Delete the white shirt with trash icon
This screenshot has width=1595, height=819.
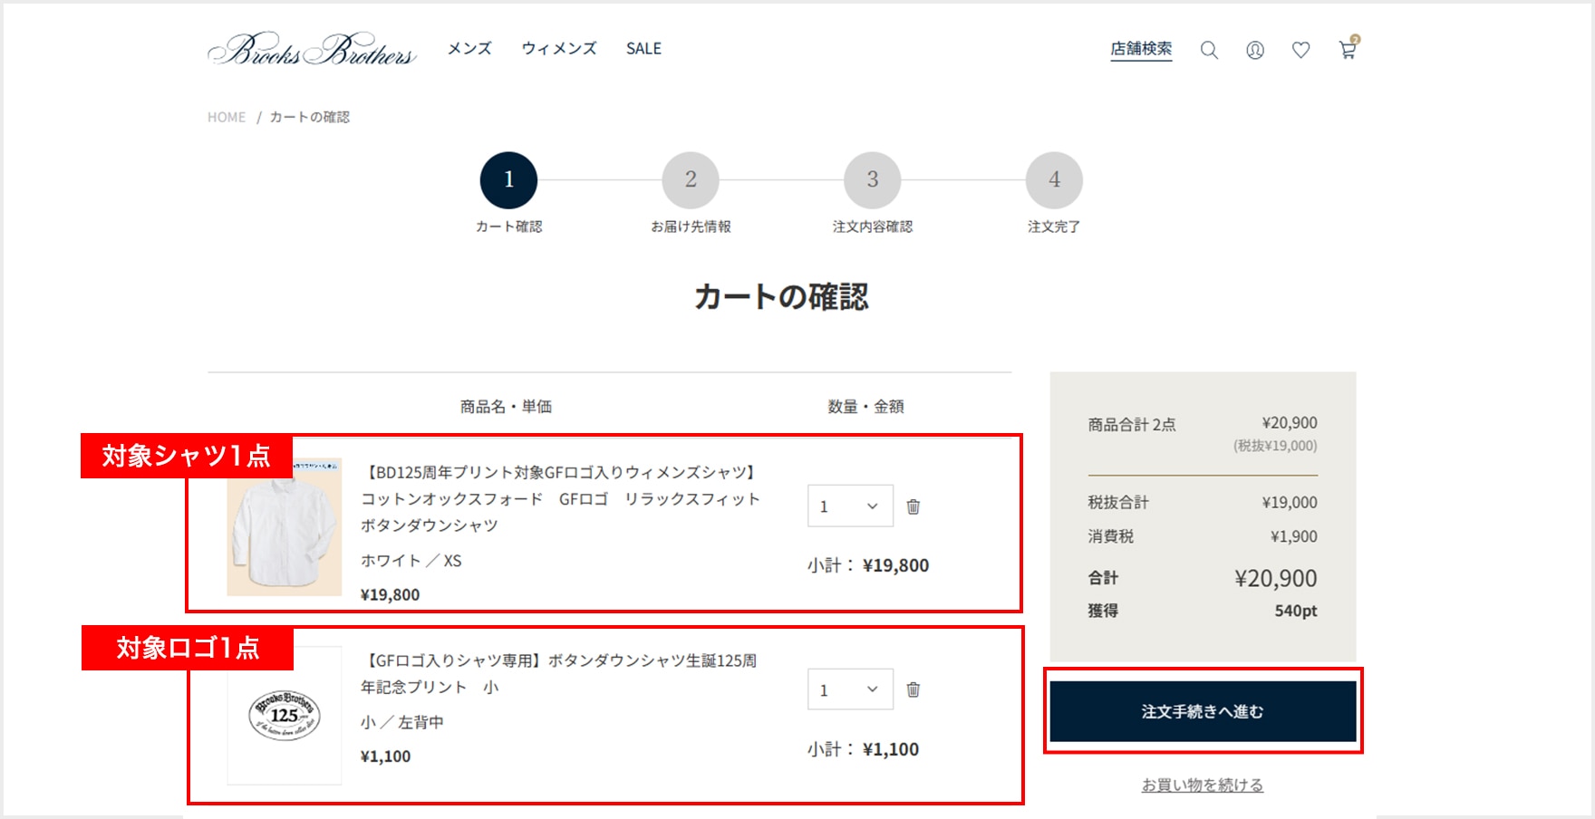pyautogui.click(x=913, y=506)
